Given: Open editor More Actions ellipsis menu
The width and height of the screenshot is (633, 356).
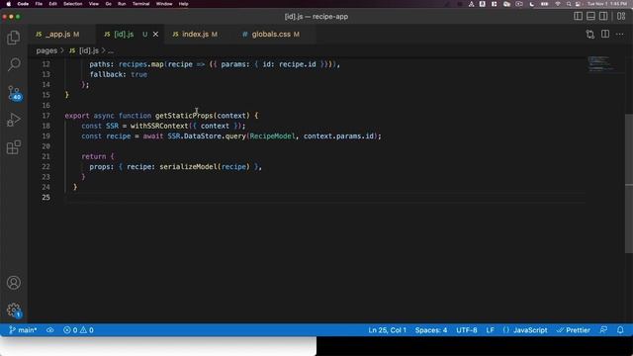Looking at the screenshot, I should (x=620, y=35).
